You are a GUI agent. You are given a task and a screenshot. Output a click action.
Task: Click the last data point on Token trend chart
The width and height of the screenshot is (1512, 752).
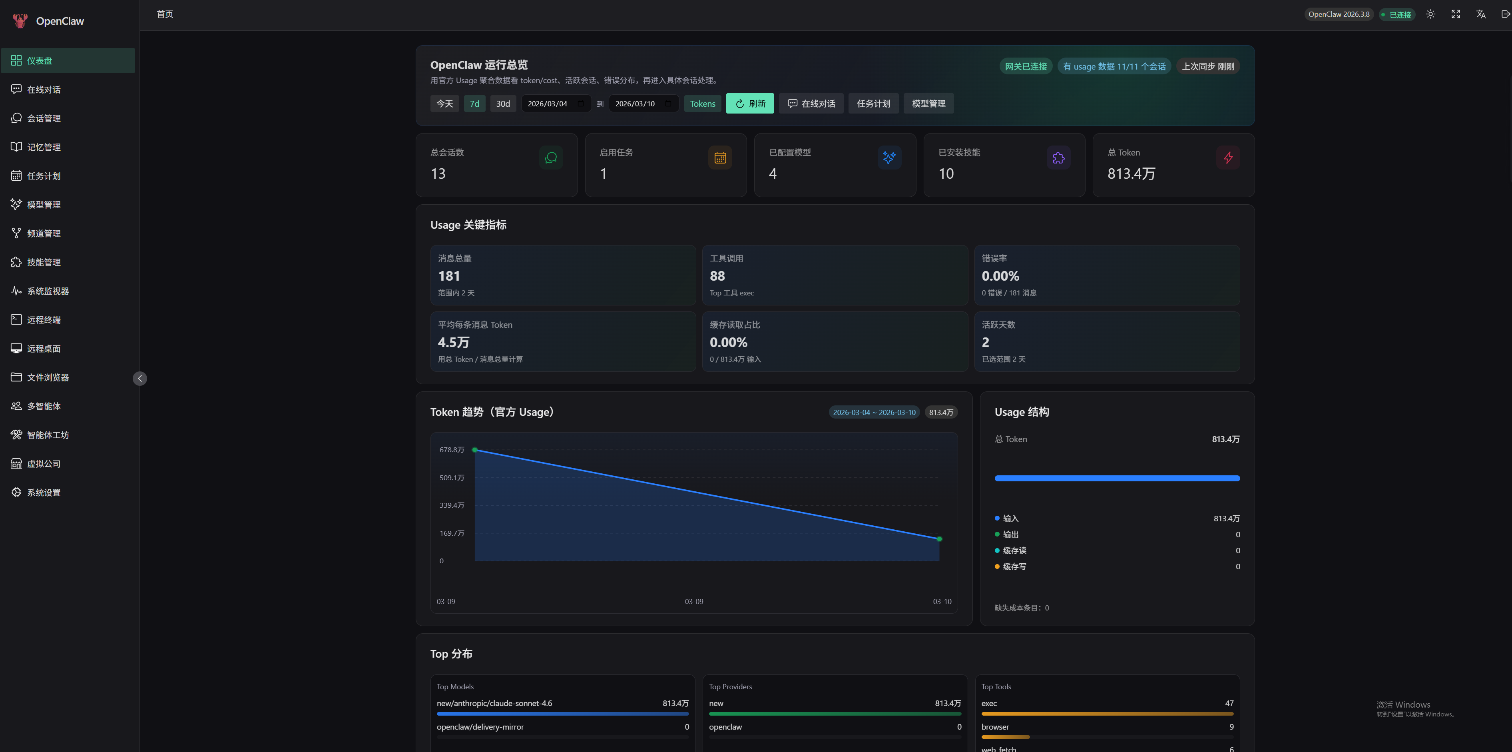[x=939, y=539]
